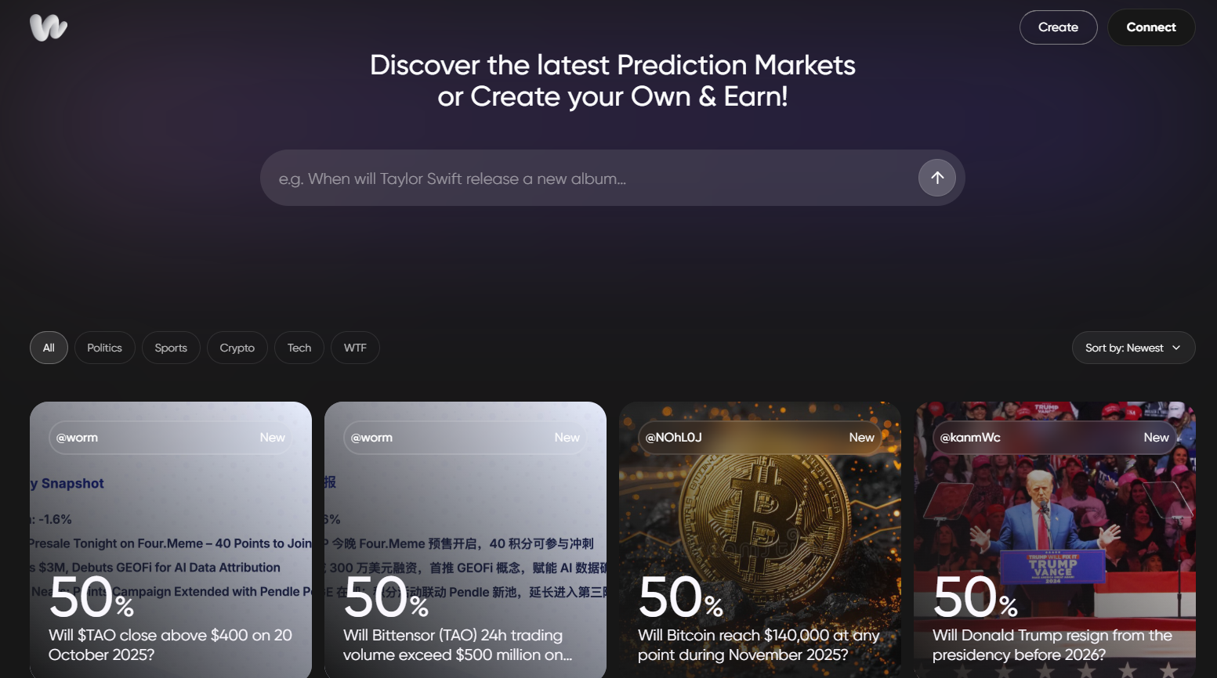Viewport: 1217px width, 678px height.
Task: Submit search with the up arrow icon
Action: click(936, 178)
